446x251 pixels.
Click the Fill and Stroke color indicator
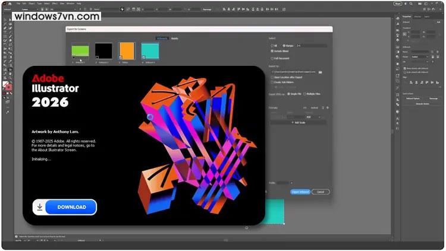click(x=7, y=86)
